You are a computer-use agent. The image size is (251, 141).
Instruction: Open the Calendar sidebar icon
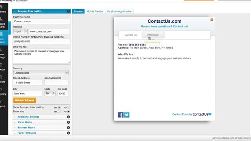1,65
